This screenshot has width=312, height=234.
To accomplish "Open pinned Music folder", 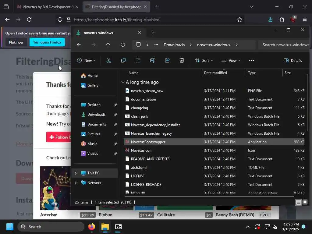I will [x=89, y=144].
